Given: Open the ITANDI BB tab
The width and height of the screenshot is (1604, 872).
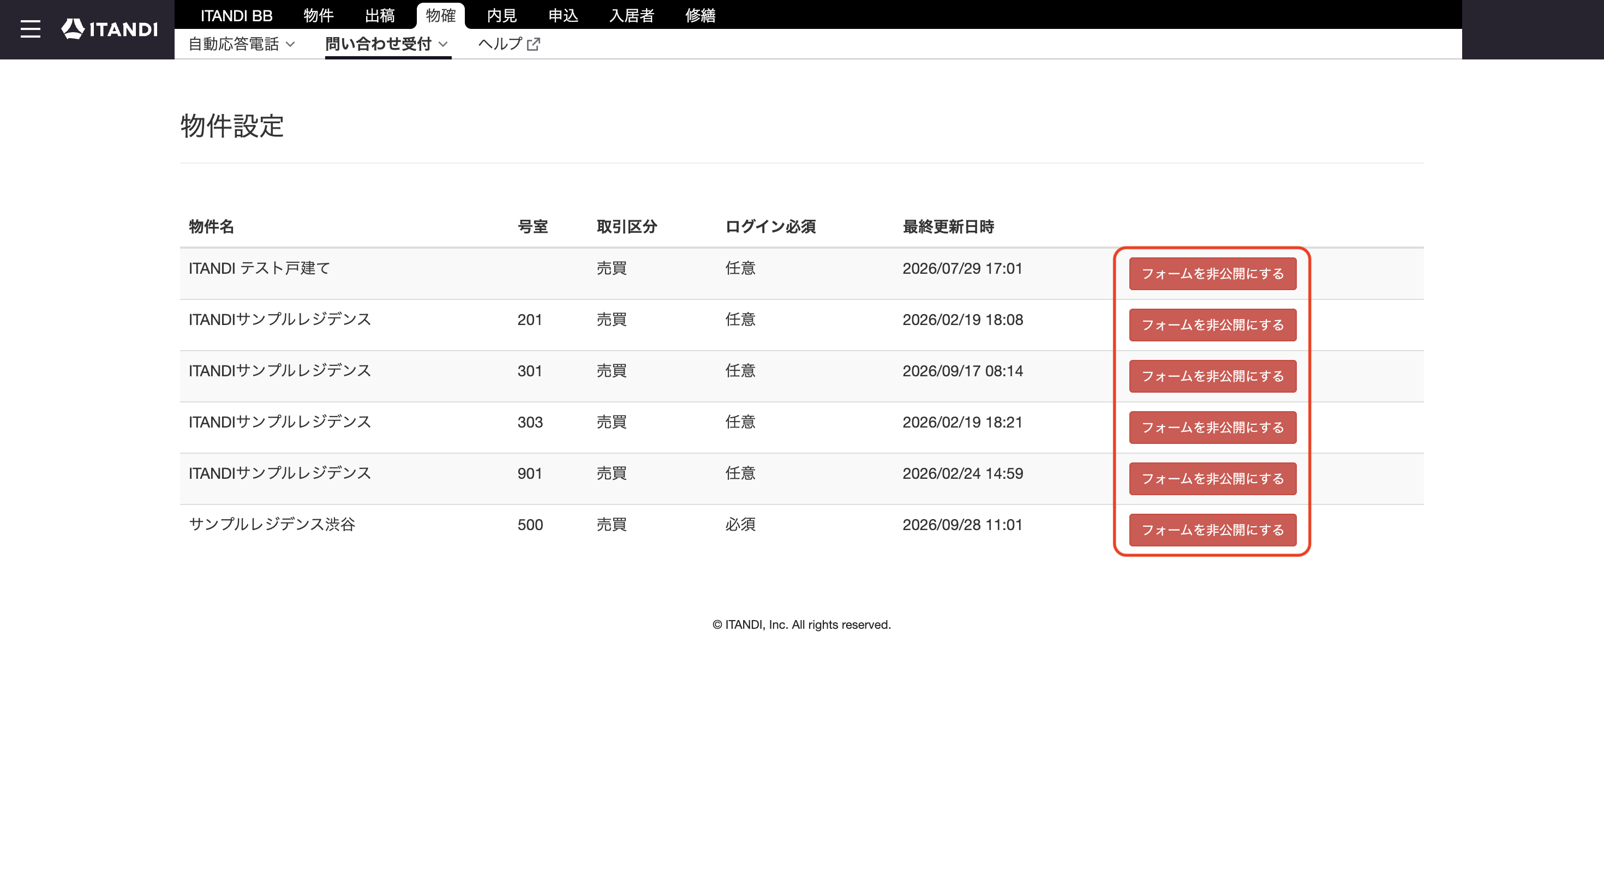Looking at the screenshot, I should [236, 16].
